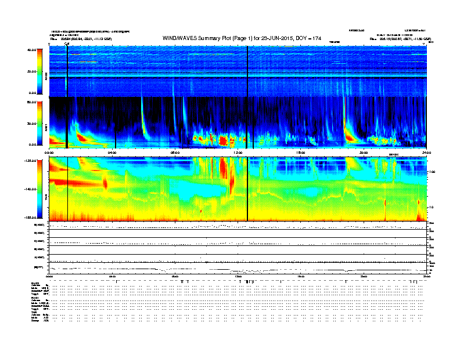
Task: Click the bottom magnetic field line plot
Action: tap(238, 269)
